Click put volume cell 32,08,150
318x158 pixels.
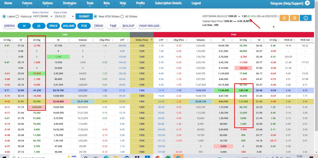pos(201,102)
